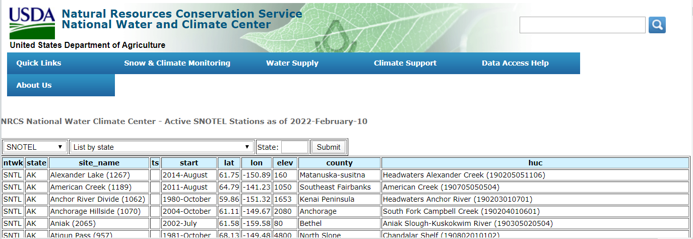693x239 pixels.
Task: Click the National Water and Climate Center title
Action: pyautogui.click(x=166, y=24)
